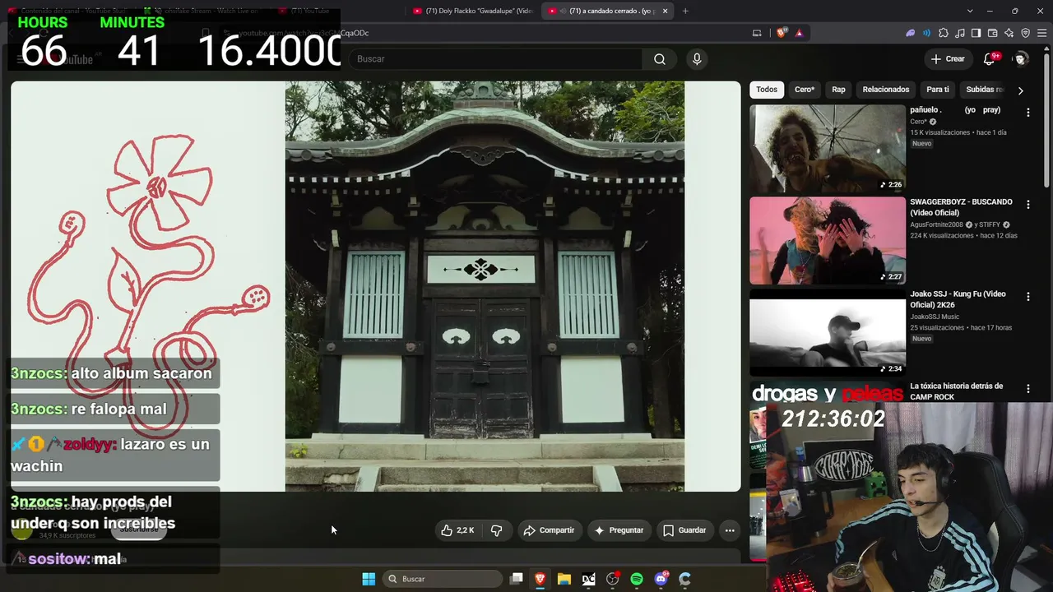Open the pañuelo (yo pray) video title
This screenshot has width=1053, height=592.
click(x=955, y=110)
